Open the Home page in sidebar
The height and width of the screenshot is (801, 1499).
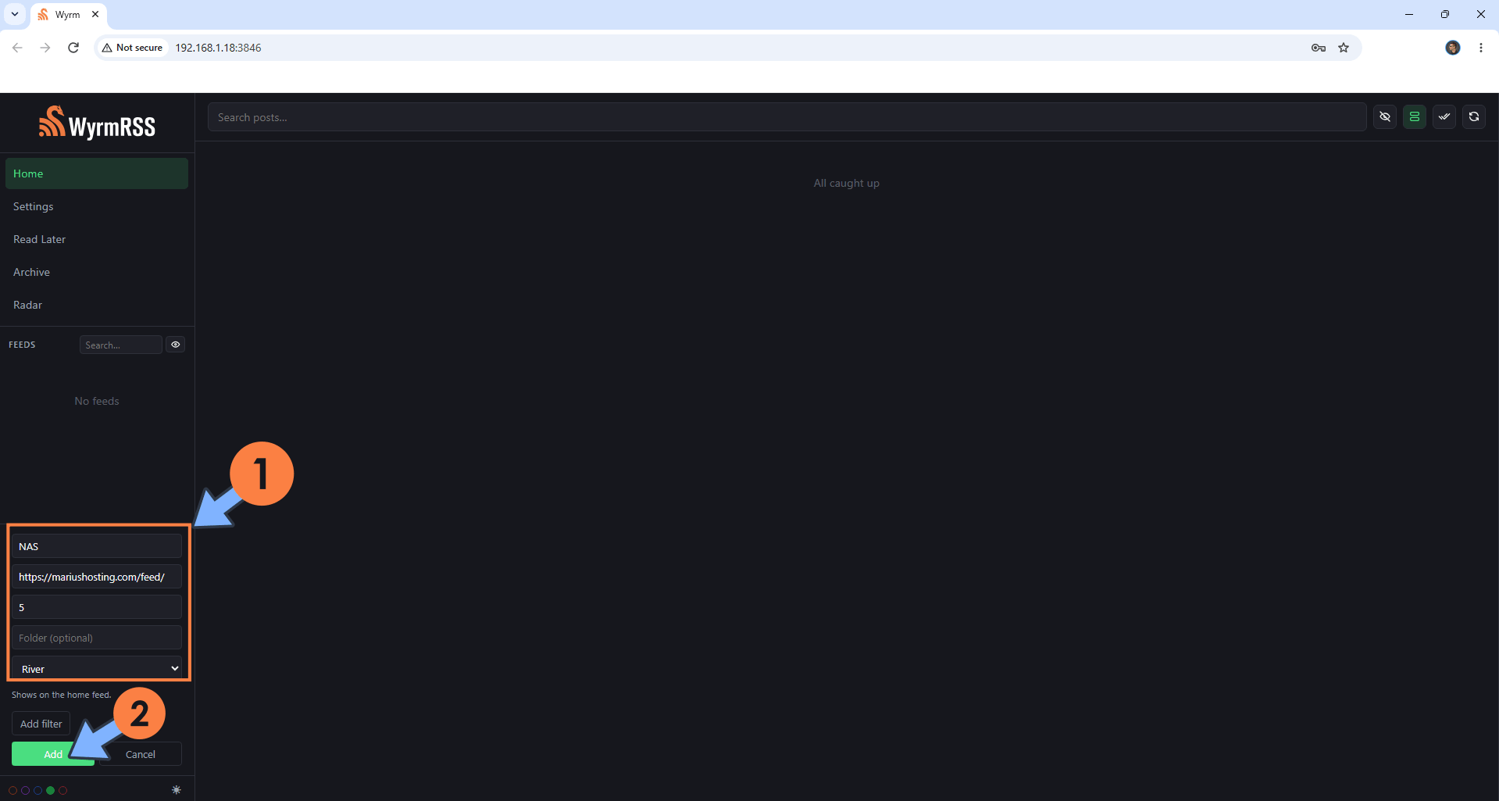point(97,173)
